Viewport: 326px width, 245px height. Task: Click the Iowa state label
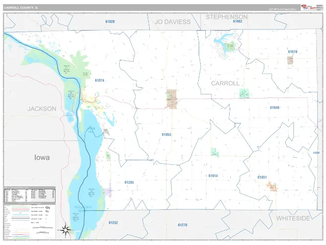(x=42, y=158)
